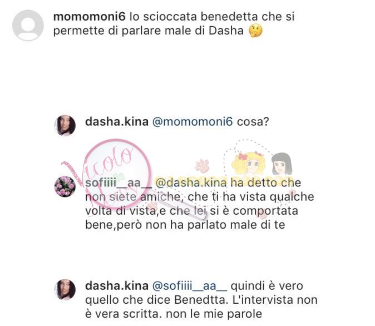Click dasha.kina username in the "cosa?" reply
375x326 pixels.
click(x=117, y=121)
